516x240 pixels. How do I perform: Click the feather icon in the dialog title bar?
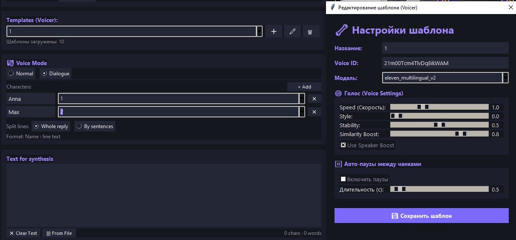coord(332,7)
